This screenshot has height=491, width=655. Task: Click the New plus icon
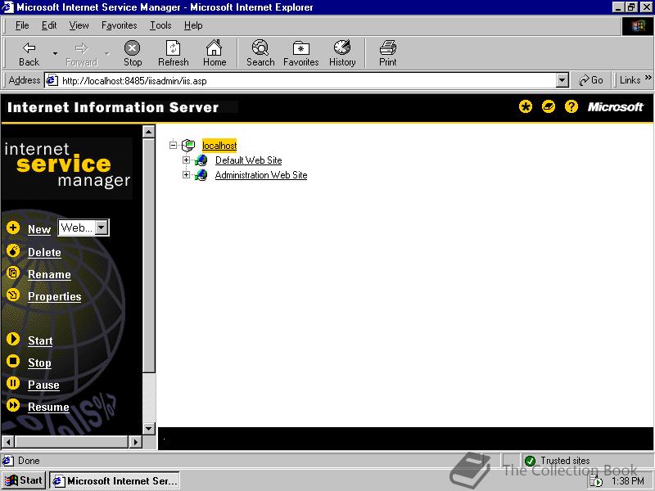(x=13, y=227)
